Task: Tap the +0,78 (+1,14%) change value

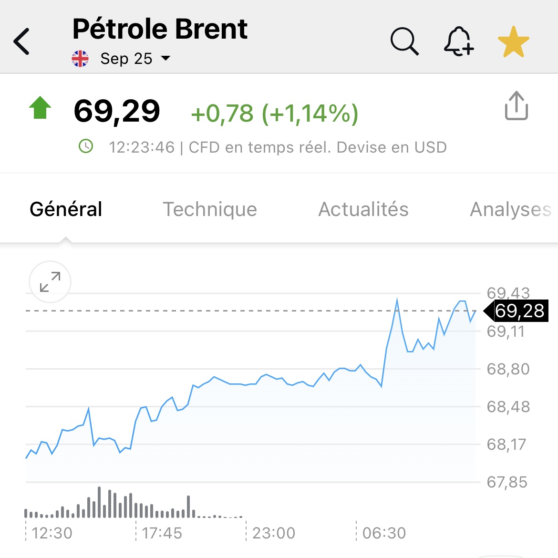Action: coord(274,114)
